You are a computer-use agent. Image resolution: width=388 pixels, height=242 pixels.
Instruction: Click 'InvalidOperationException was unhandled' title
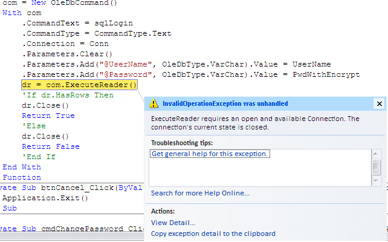tap(225, 103)
